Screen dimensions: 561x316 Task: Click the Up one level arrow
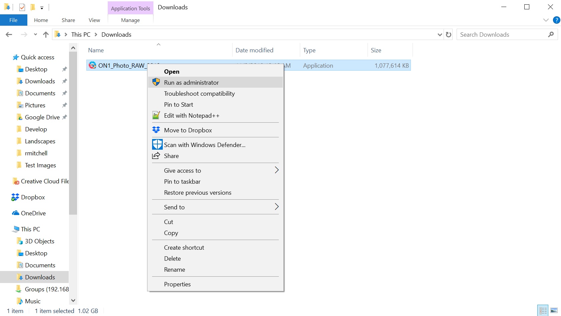(46, 35)
